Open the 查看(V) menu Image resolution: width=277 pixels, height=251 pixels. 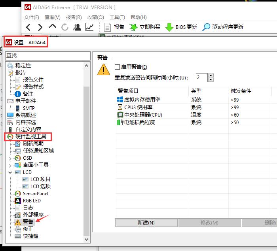[x=53, y=17]
